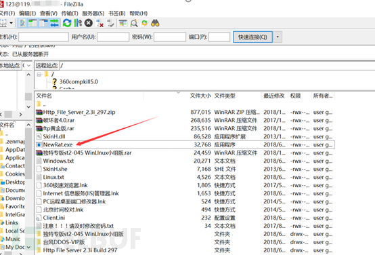Toggle local directory tree view
Image resolution: width=375 pixels, height=255 pixels.
(32, 23)
